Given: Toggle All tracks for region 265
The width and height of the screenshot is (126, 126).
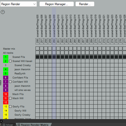Looking at the screenshot, I should (x=75, y=52).
